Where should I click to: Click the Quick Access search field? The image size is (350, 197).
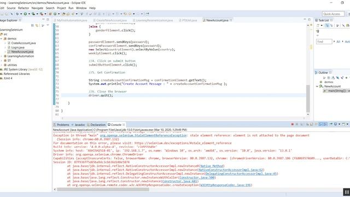click(333, 14)
